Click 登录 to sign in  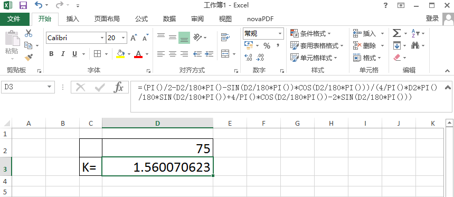pos(432,18)
